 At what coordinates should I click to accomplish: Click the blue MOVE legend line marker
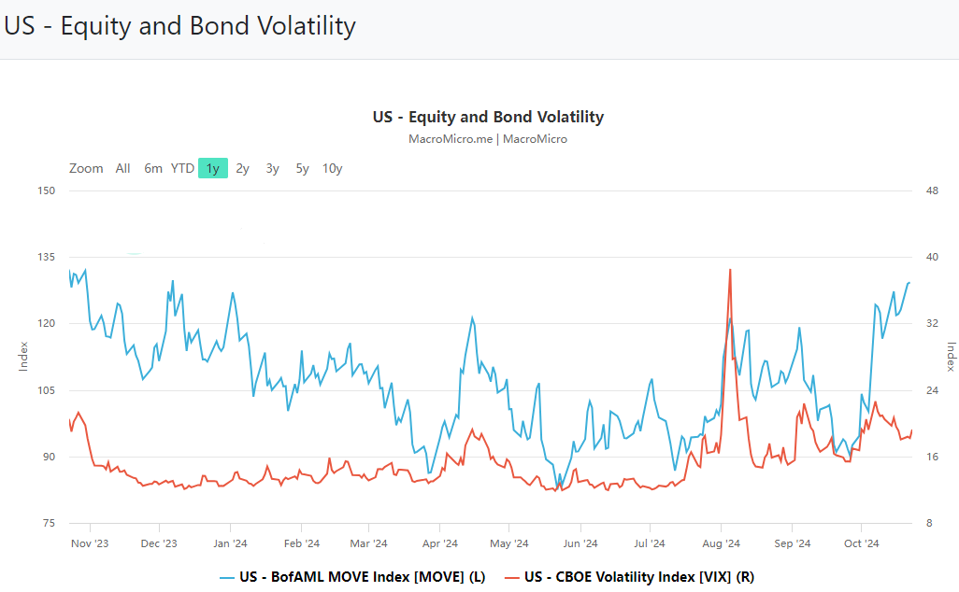[x=227, y=577]
